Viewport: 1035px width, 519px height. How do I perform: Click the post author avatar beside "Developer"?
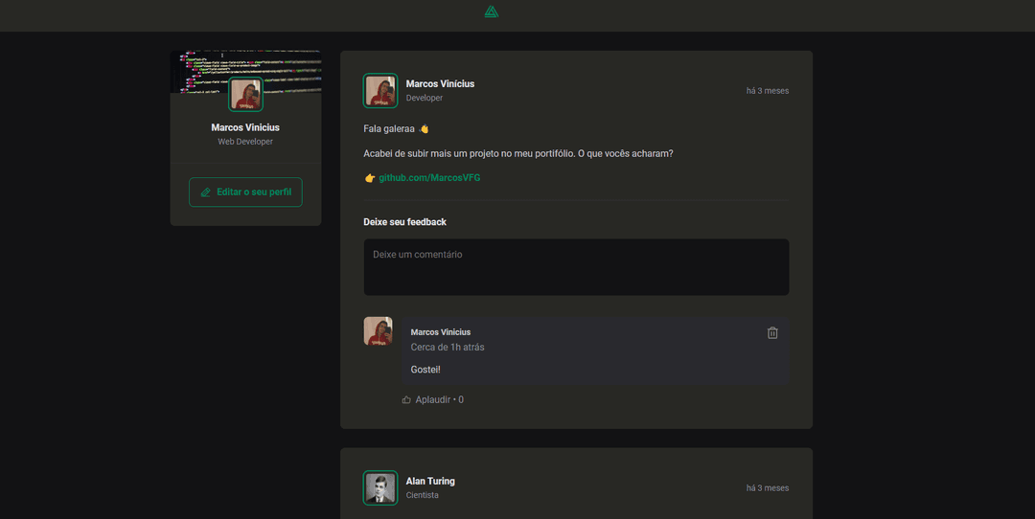click(380, 91)
